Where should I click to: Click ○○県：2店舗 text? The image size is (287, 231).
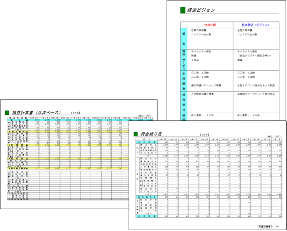pos(246,73)
